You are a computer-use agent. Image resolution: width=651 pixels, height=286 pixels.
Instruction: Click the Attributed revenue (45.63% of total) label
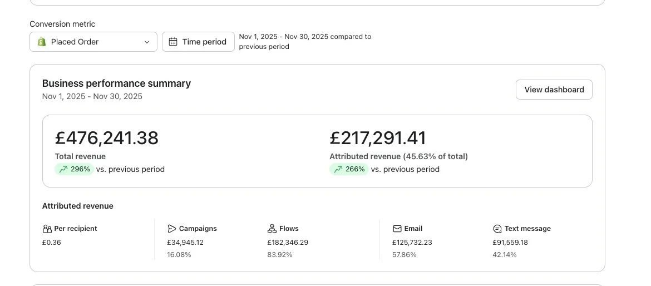point(398,156)
